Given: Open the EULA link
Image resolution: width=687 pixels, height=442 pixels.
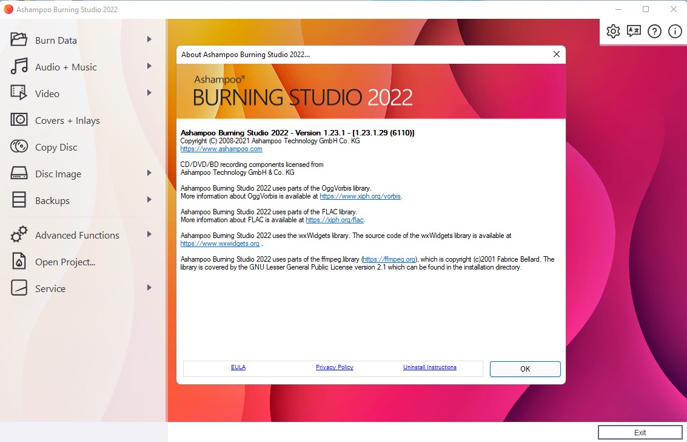Looking at the screenshot, I should (x=238, y=367).
